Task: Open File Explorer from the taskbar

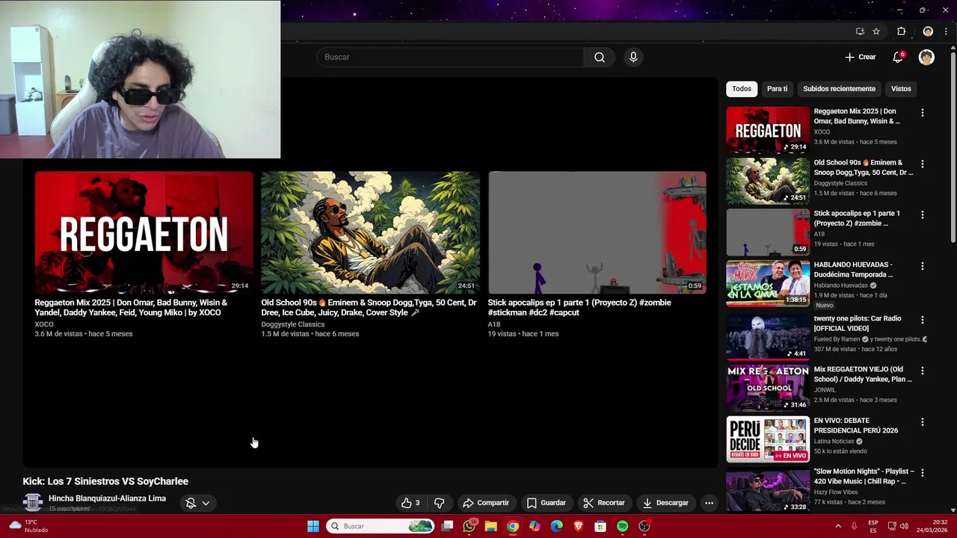Action: tap(490, 526)
